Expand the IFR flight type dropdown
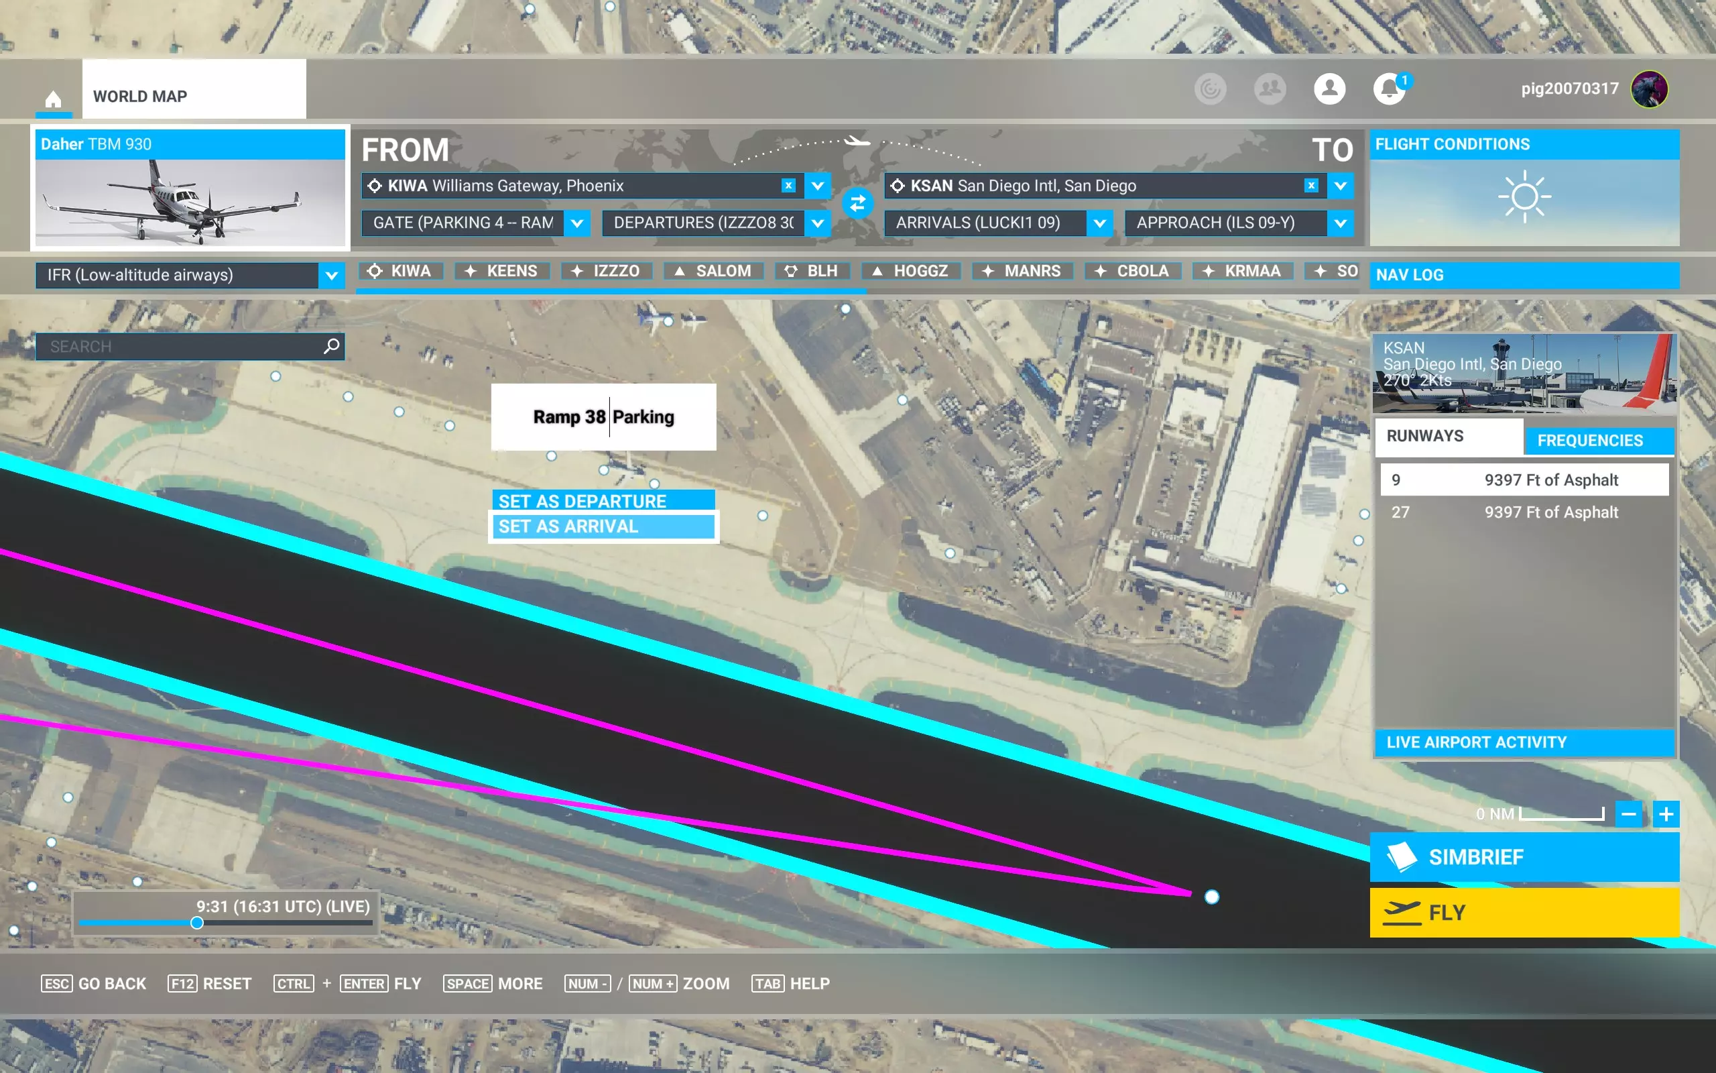 pos(331,276)
